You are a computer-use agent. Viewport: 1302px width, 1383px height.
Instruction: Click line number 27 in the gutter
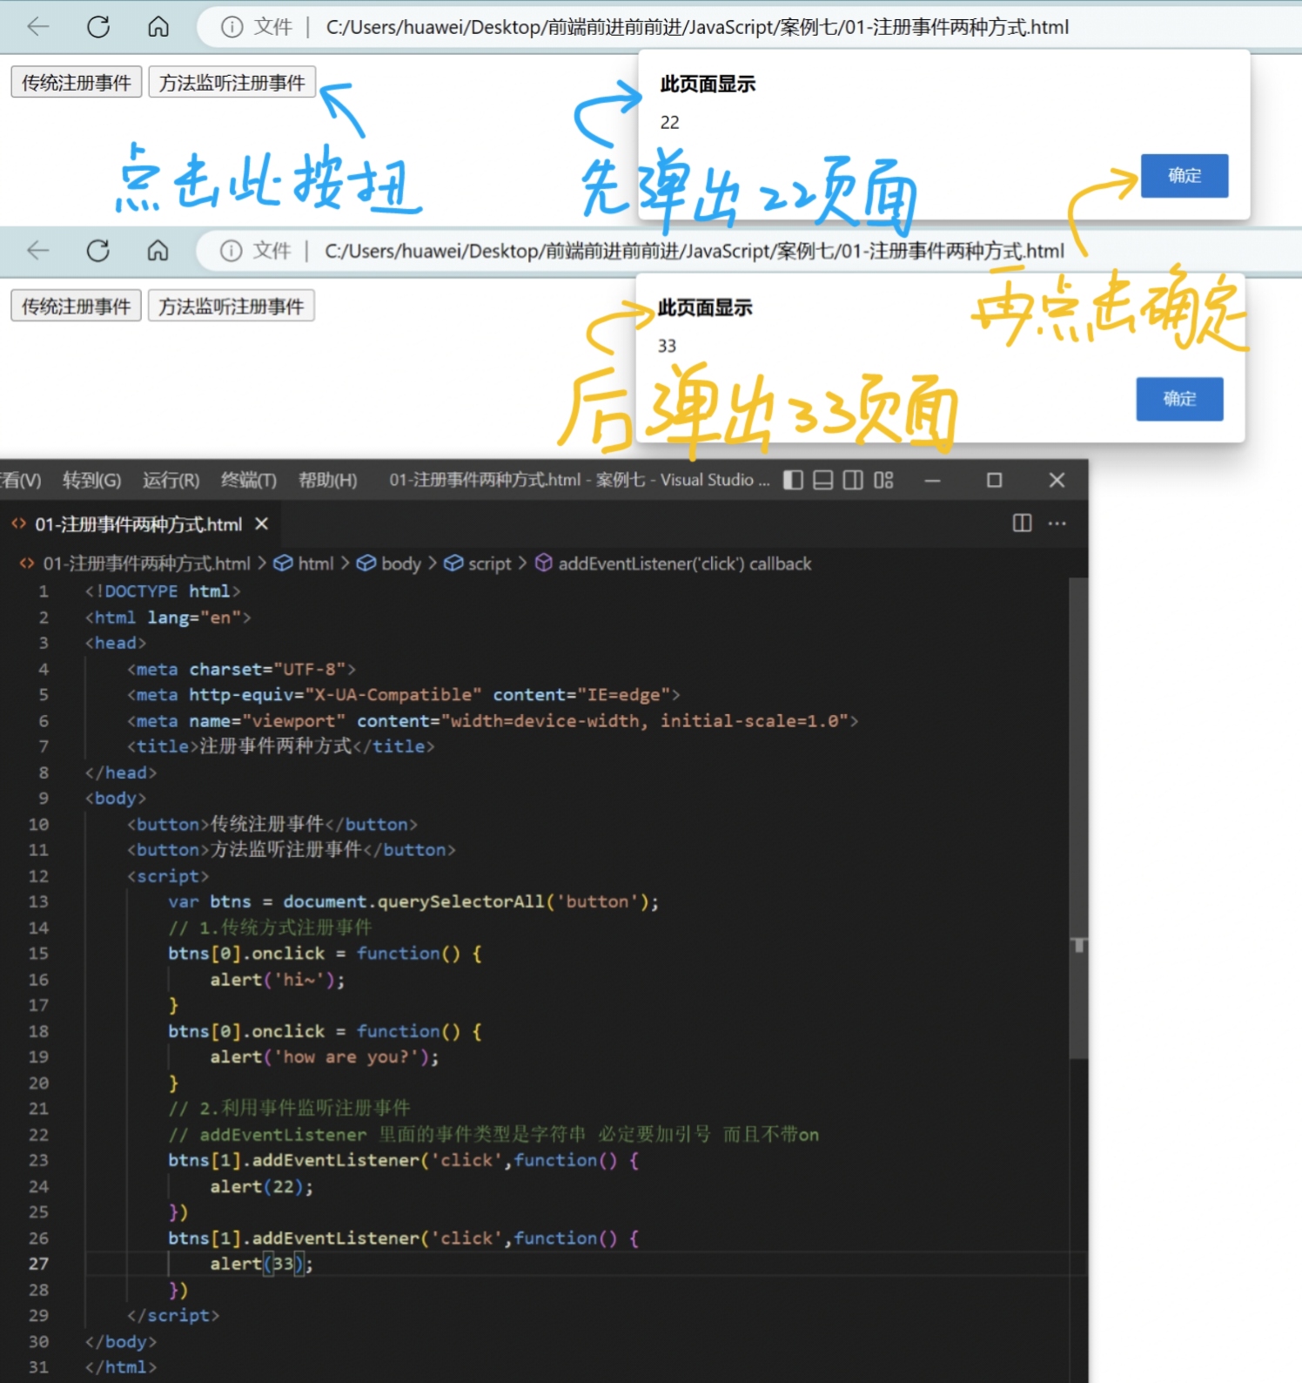(x=39, y=1264)
